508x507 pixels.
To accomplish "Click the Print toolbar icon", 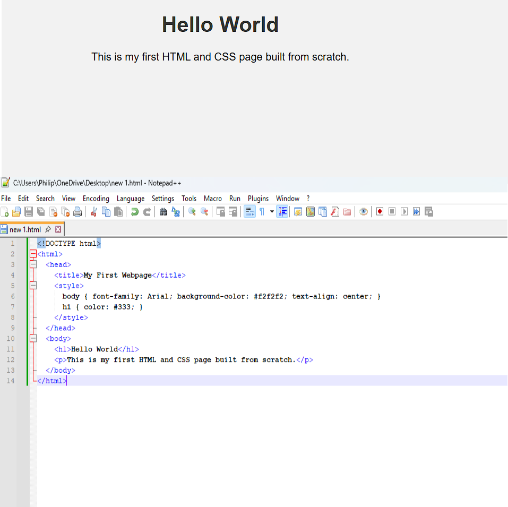I will coord(78,212).
